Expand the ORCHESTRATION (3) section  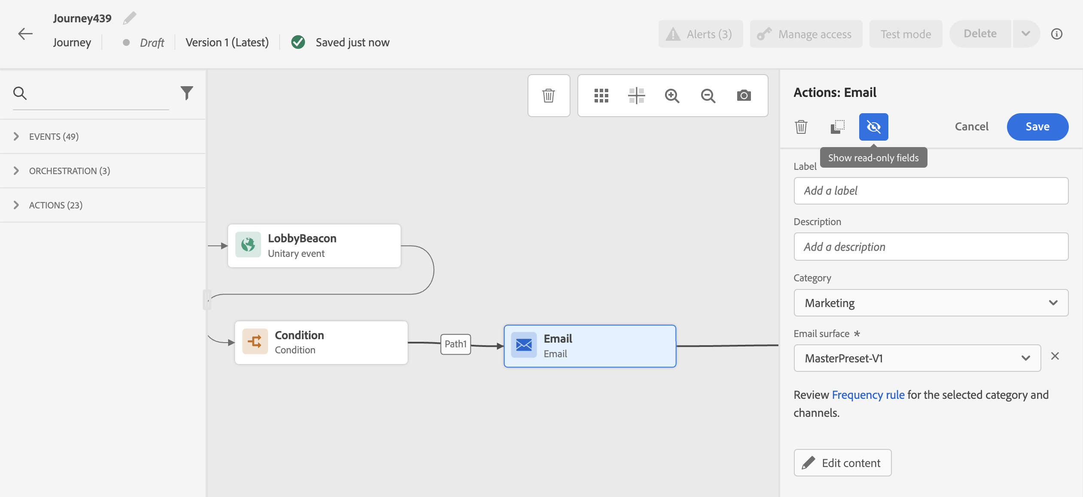tap(69, 171)
